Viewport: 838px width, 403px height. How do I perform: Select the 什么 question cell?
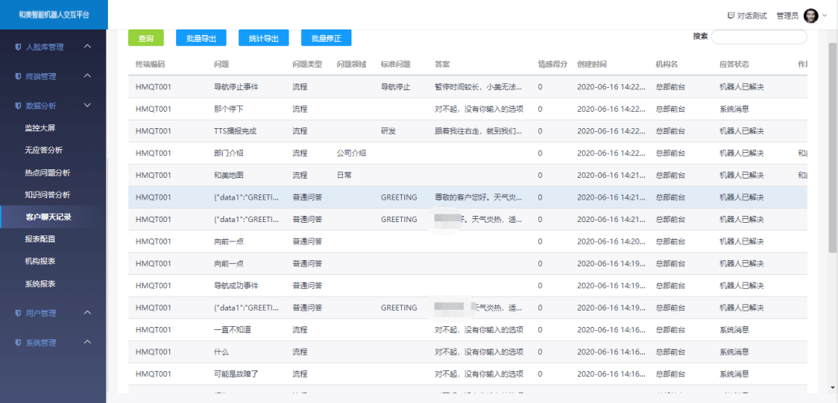[221, 352]
